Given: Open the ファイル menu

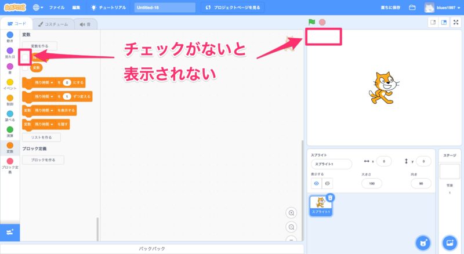Looking at the screenshot, I should click(57, 8).
